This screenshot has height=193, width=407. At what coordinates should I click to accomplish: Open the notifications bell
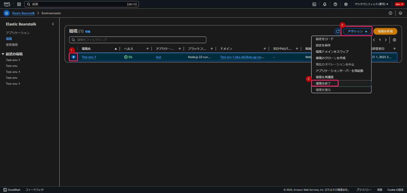[x=325, y=4]
